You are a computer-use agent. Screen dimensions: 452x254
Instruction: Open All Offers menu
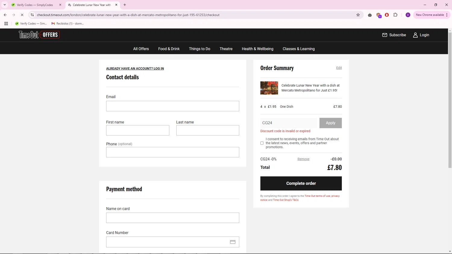click(141, 49)
